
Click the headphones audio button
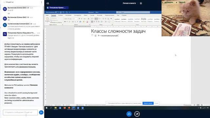click(x=129, y=114)
